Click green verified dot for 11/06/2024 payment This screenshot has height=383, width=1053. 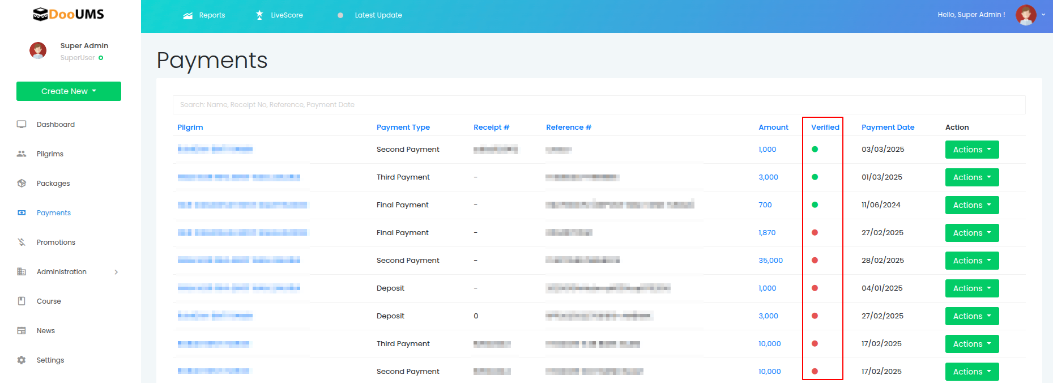pyautogui.click(x=815, y=205)
